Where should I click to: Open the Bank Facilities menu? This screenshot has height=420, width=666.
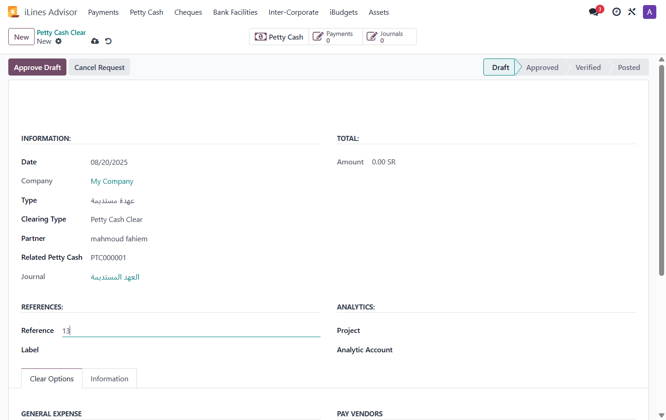[235, 12]
